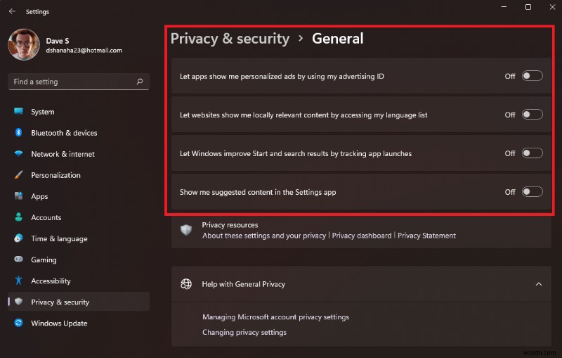Enable personalized ads advertising ID toggle
562x358 pixels.
(532, 76)
